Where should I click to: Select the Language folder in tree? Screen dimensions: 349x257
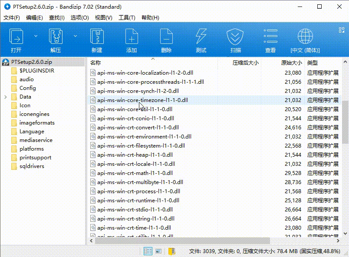(x=32, y=131)
